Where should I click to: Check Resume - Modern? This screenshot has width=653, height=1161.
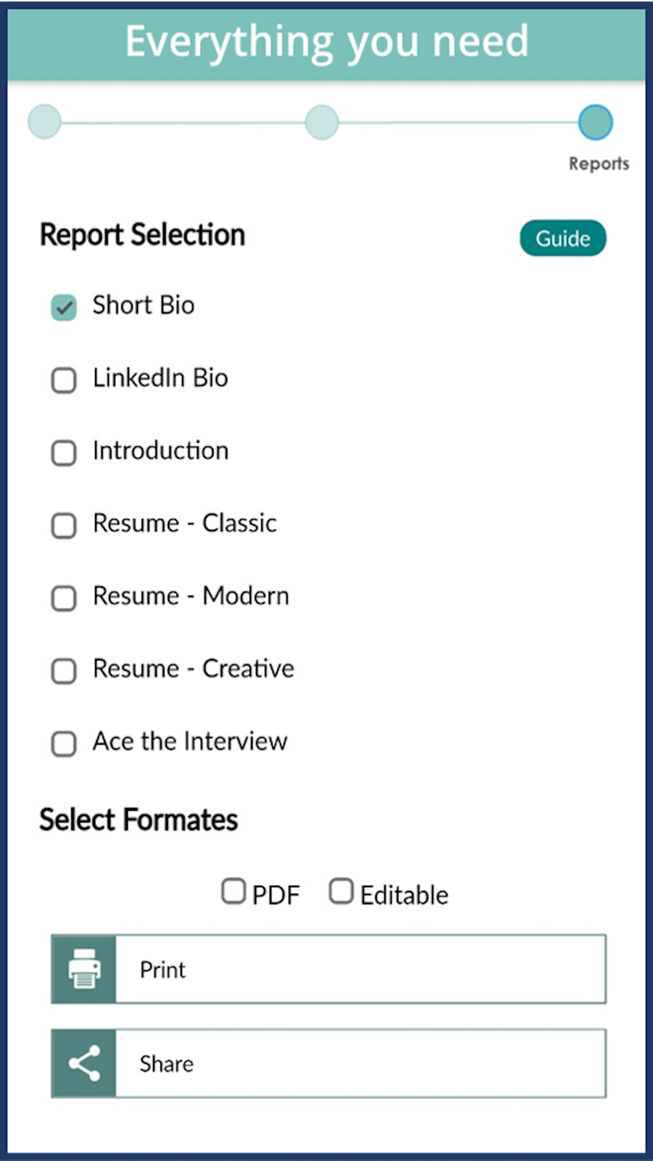63,598
